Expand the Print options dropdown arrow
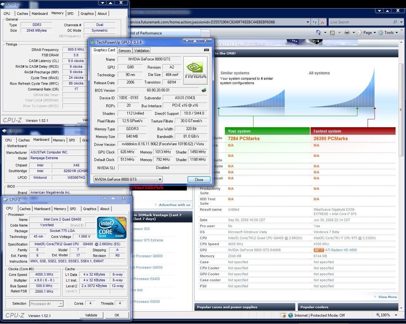Image resolution: width=406 pixels, height=324 pixels. pyautogui.click(x=354, y=33)
